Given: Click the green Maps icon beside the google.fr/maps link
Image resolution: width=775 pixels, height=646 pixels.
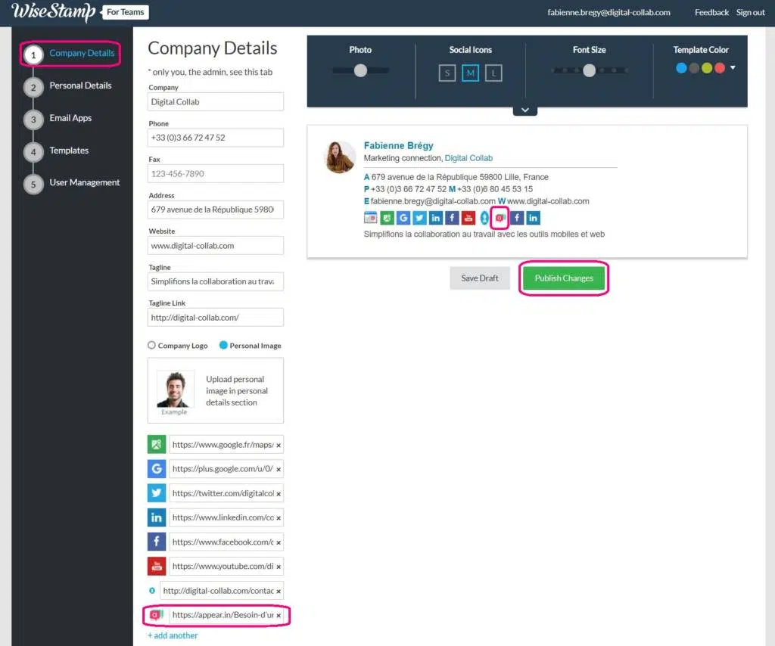Looking at the screenshot, I should pos(157,445).
